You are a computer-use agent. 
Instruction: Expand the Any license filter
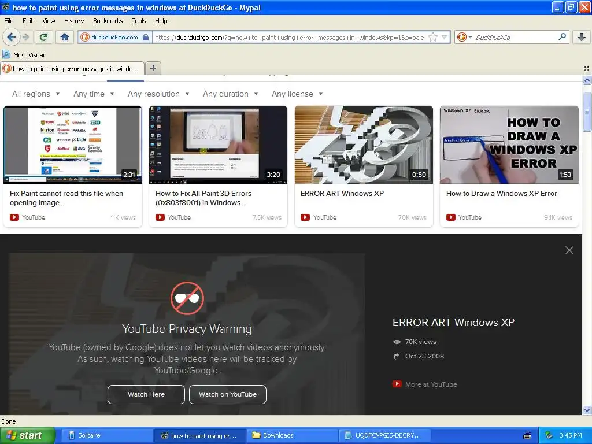pyautogui.click(x=297, y=94)
